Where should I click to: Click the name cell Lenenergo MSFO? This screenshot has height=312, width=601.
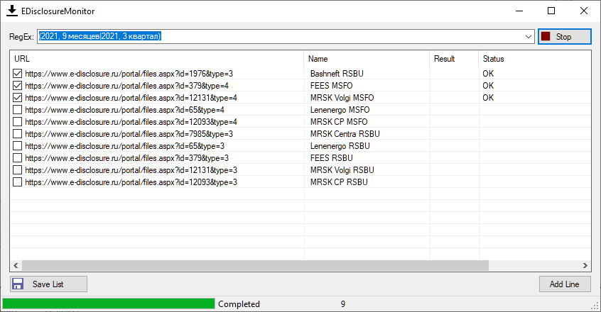[340, 110]
